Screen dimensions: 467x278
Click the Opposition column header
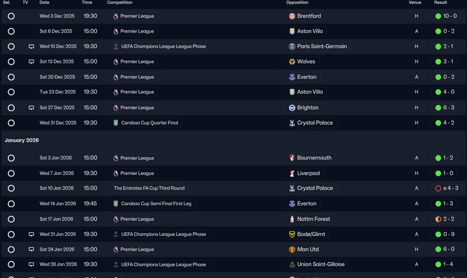297,3
